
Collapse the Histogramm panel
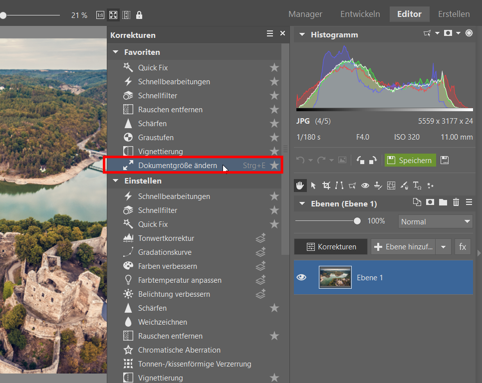pos(302,35)
